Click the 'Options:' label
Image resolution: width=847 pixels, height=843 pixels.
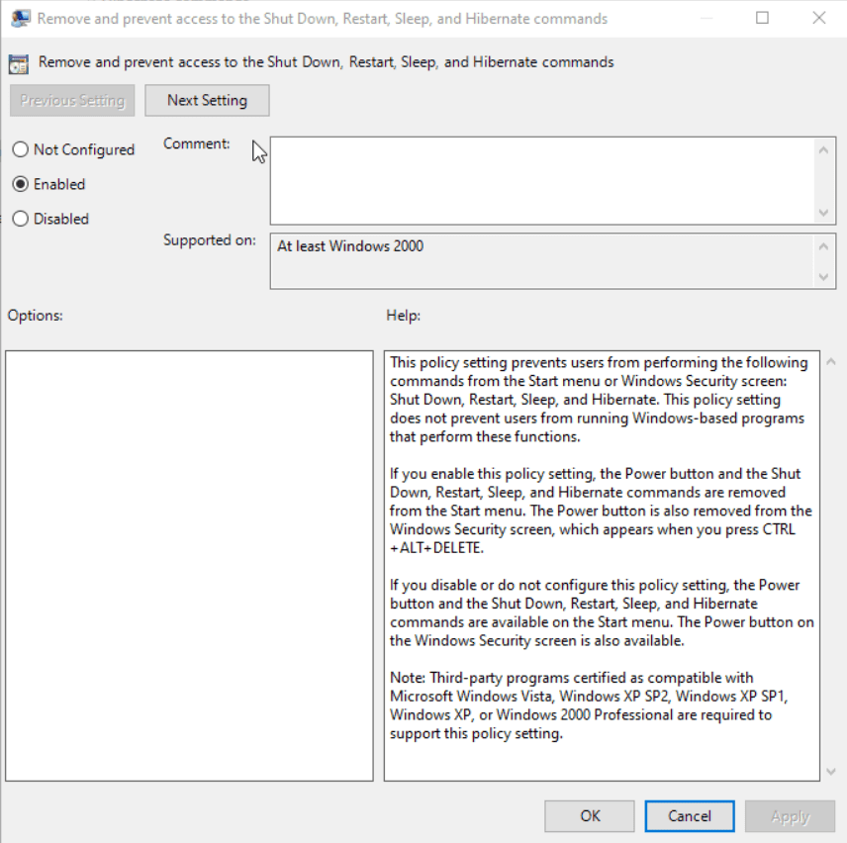(x=35, y=316)
